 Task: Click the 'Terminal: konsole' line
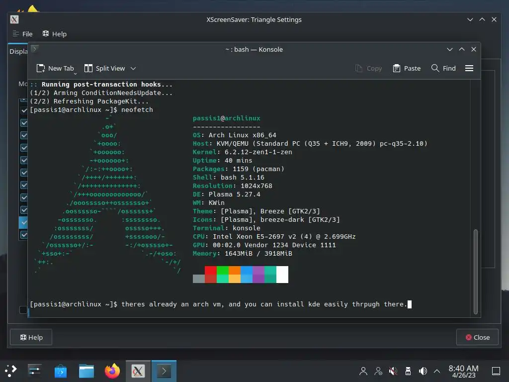tap(226, 228)
